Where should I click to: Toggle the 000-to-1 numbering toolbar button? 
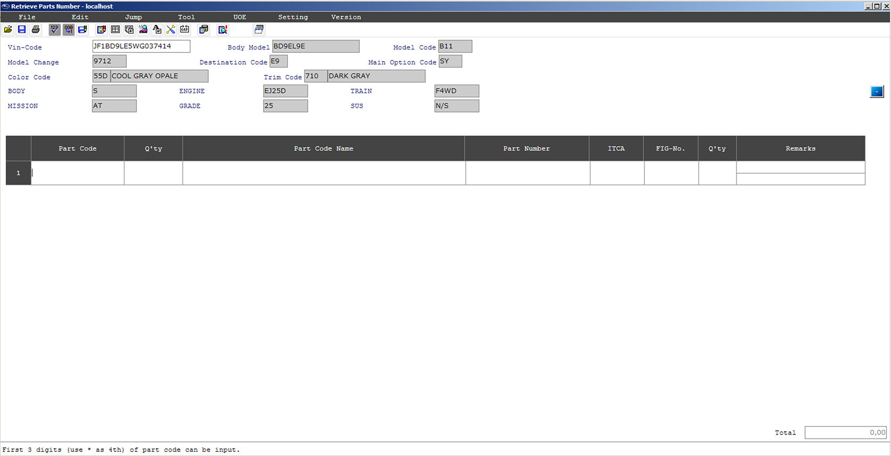point(68,30)
